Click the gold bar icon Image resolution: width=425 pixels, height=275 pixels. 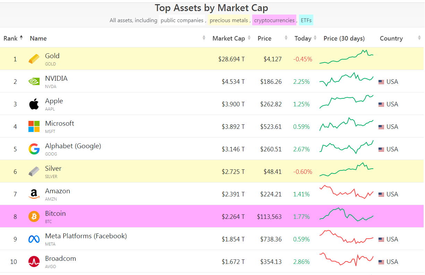(x=34, y=59)
